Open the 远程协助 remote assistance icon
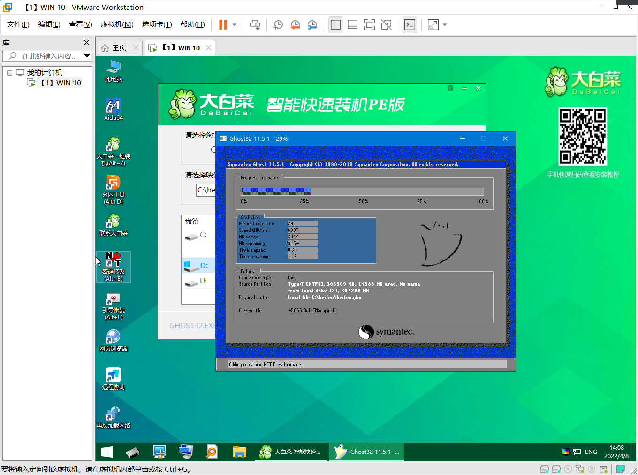Image resolution: width=638 pixels, height=475 pixels. 114,379
